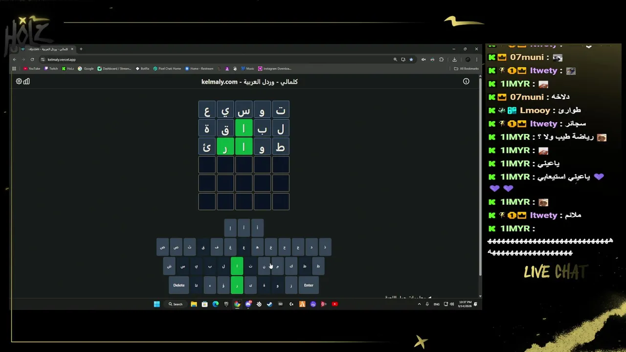Tap the ه key on the keyboard
Screen dimensions: 626x352
click(x=257, y=247)
